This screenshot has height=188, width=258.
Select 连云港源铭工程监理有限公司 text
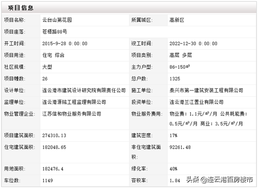click(74, 102)
